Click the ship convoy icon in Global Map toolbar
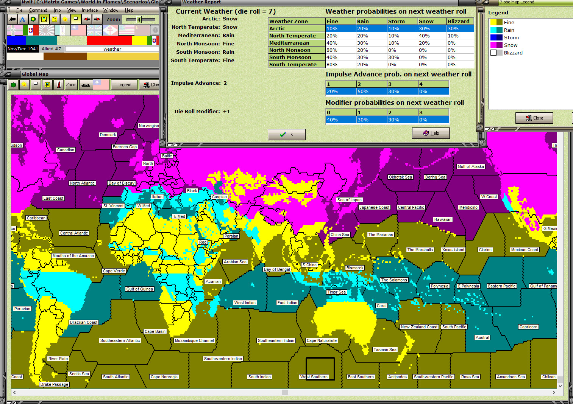The height and width of the screenshot is (404, 573). tap(86, 85)
